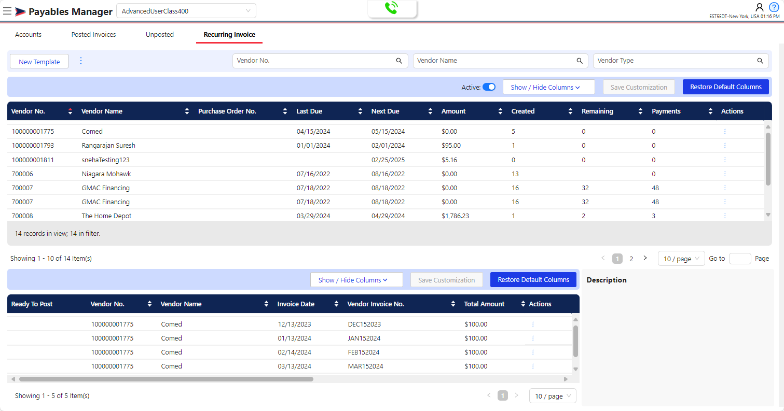Screen dimensions: 784x411
Task: Sort the Total Amount column
Action: (x=523, y=304)
